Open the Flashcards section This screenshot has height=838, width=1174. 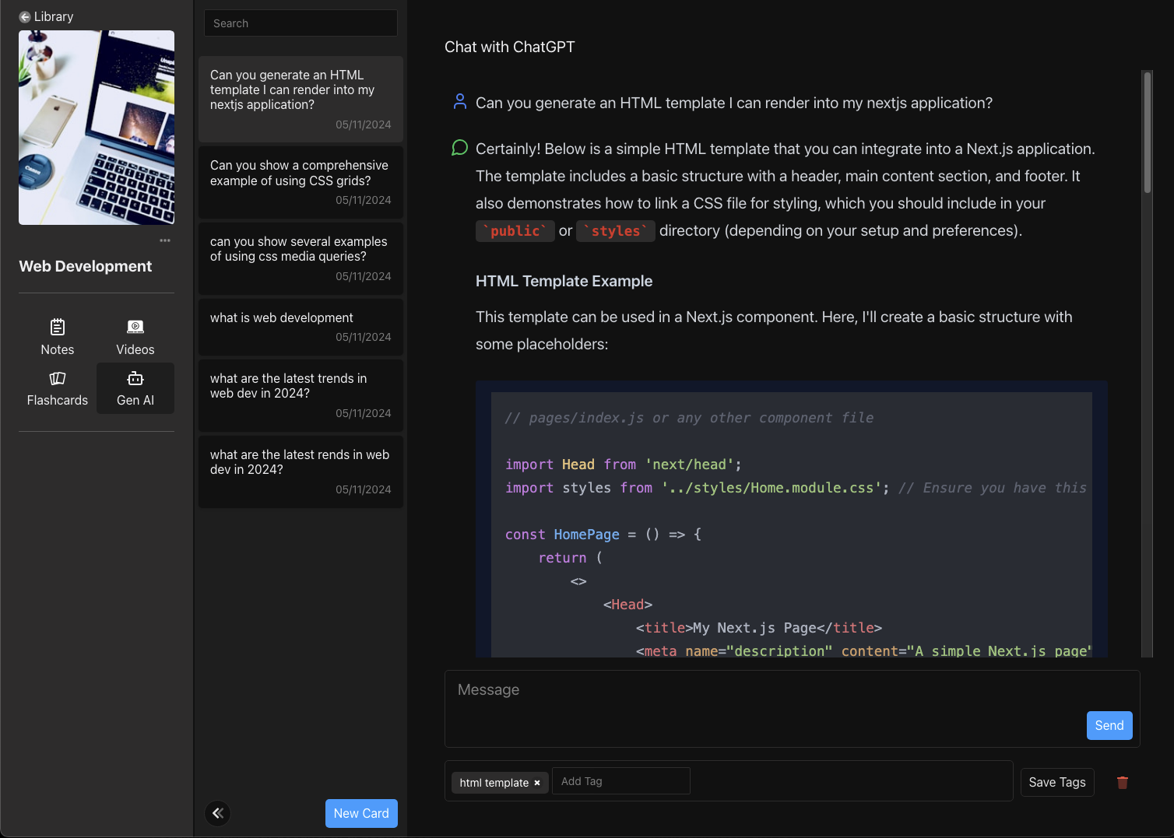tap(58, 388)
